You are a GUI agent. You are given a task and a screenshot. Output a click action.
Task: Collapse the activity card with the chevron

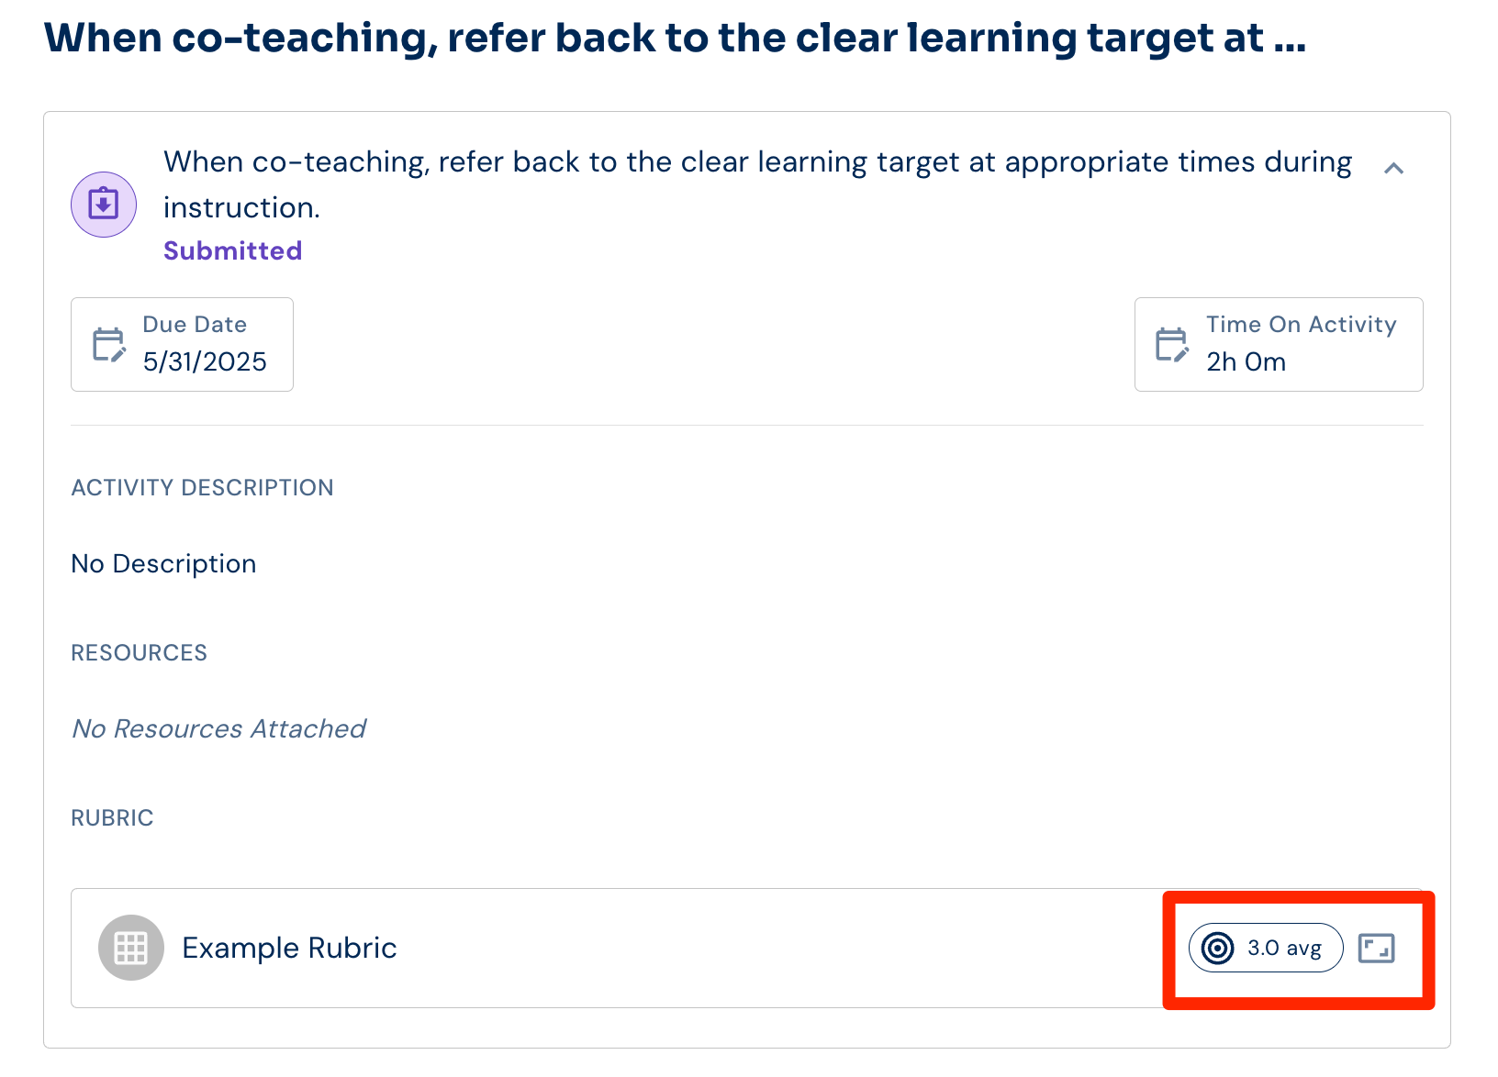click(x=1393, y=168)
